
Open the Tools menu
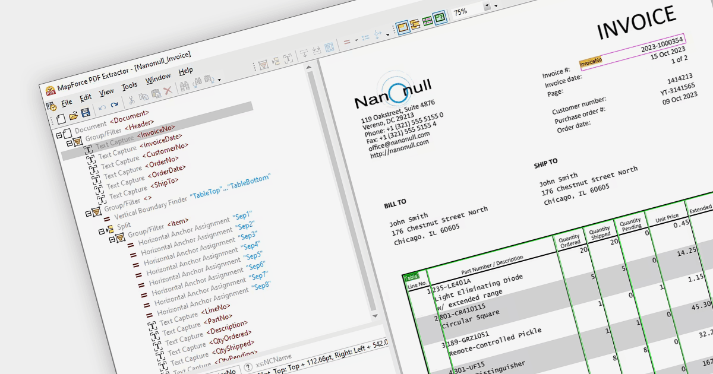click(x=130, y=85)
